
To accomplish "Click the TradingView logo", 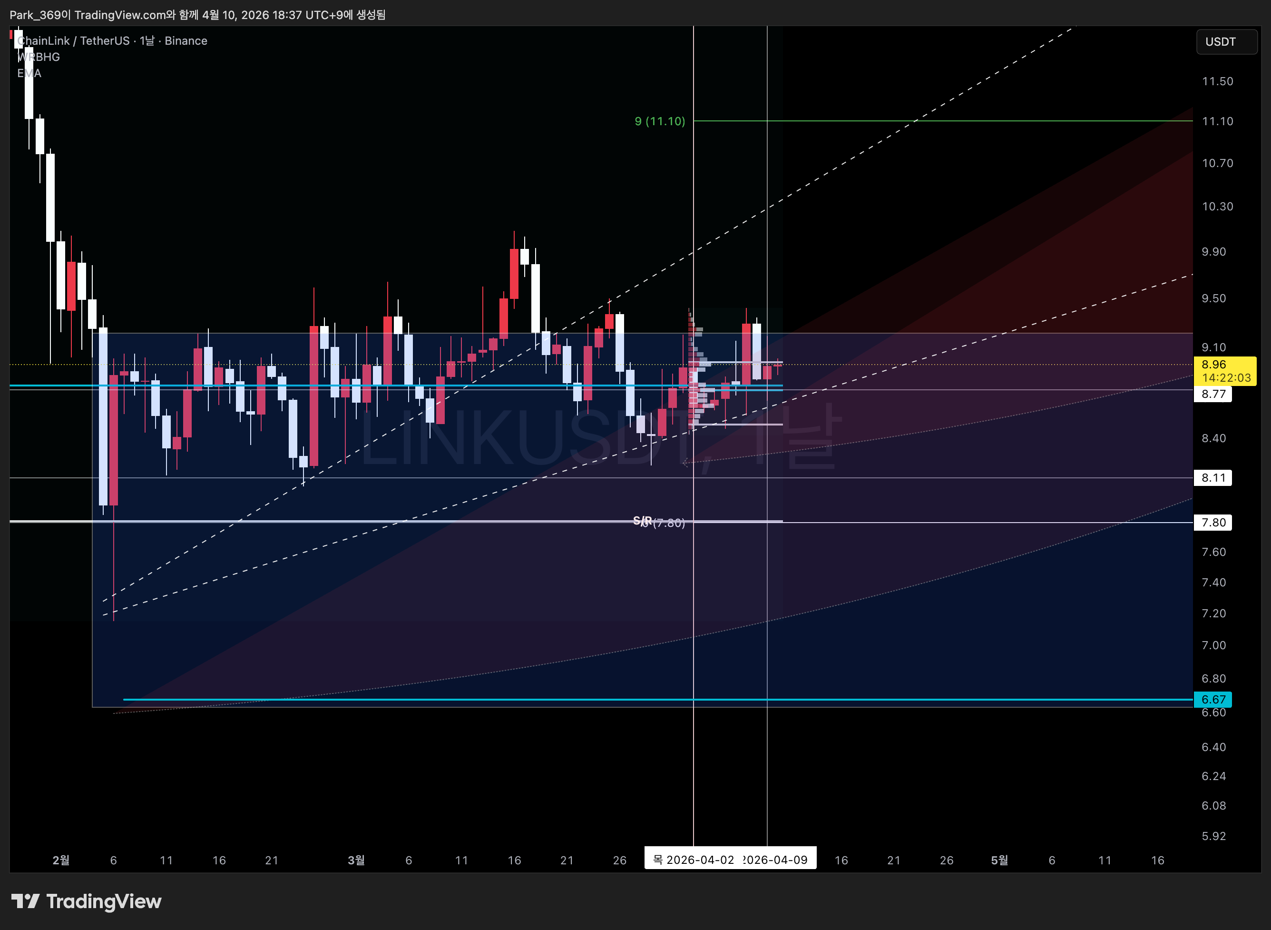I will coord(86,901).
